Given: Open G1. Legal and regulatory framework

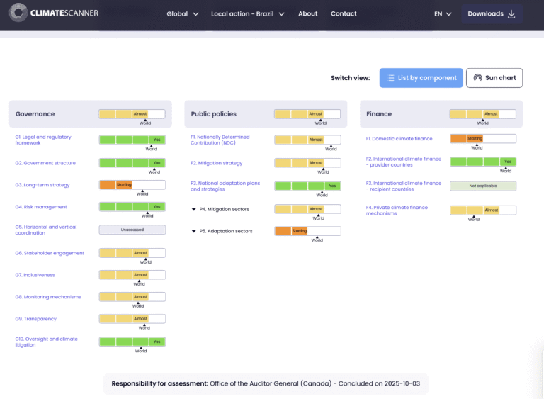Looking at the screenshot, I should [43, 140].
